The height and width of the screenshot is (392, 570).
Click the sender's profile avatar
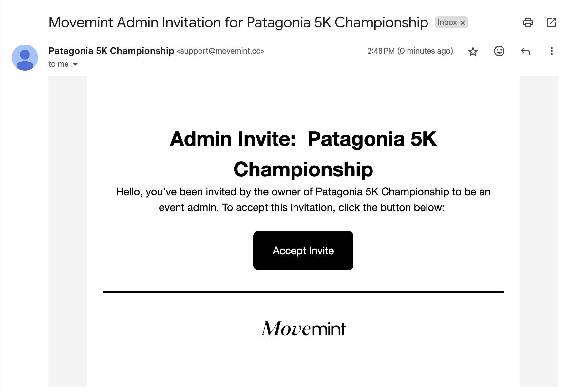click(x=25, y=58)
